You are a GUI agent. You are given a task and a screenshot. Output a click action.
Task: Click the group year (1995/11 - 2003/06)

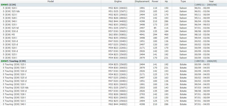tap(206, 5)
